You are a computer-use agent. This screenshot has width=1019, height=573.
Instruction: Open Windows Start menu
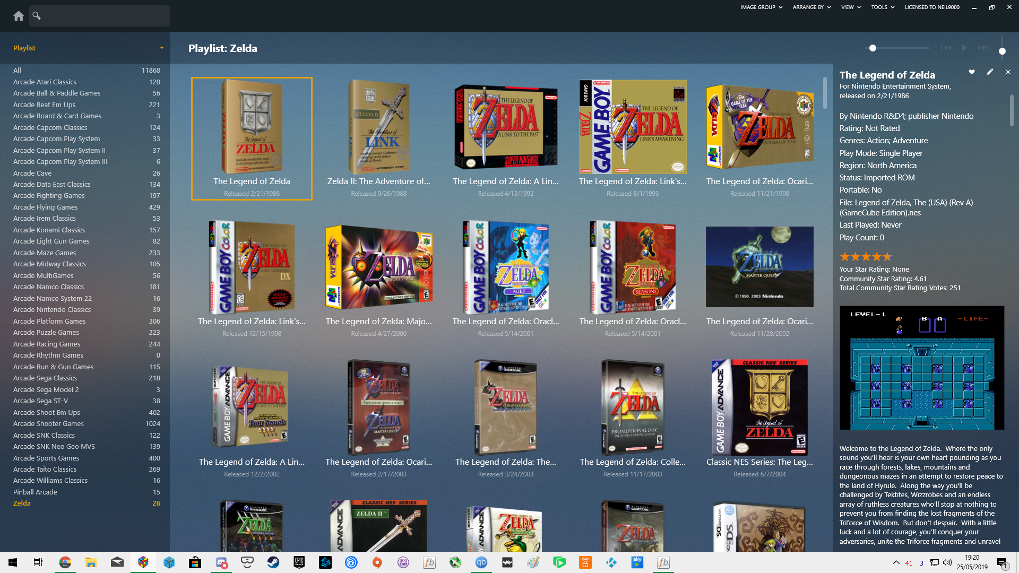point(13,562)
